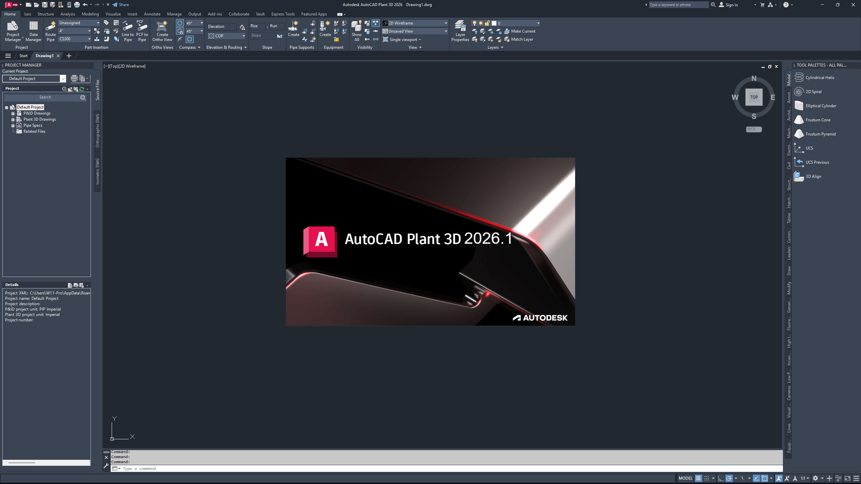The height and width of the screenshot is (484, 861).
Task: Open the Annotate menu
Action: tap(152, 14)
